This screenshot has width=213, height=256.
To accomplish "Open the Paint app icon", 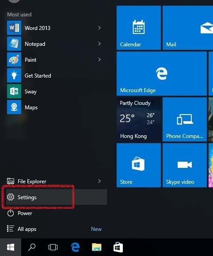I will (x=14, y=60).
